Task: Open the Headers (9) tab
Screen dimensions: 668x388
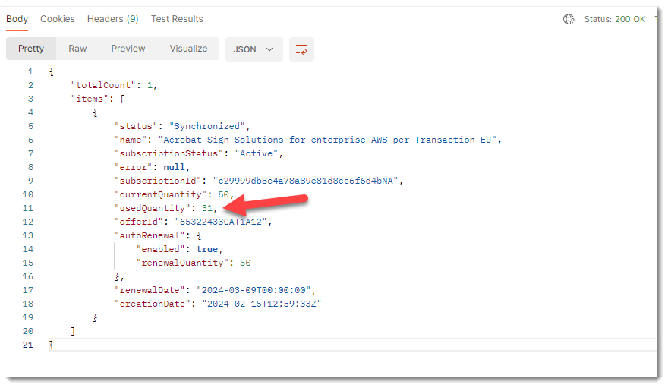Action: click(x=113, y=19)
